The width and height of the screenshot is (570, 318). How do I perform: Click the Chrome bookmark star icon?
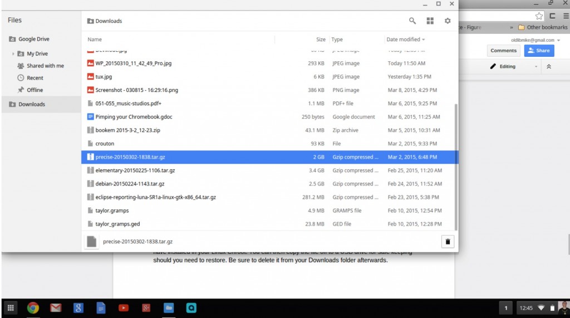[x=539, y=16]
